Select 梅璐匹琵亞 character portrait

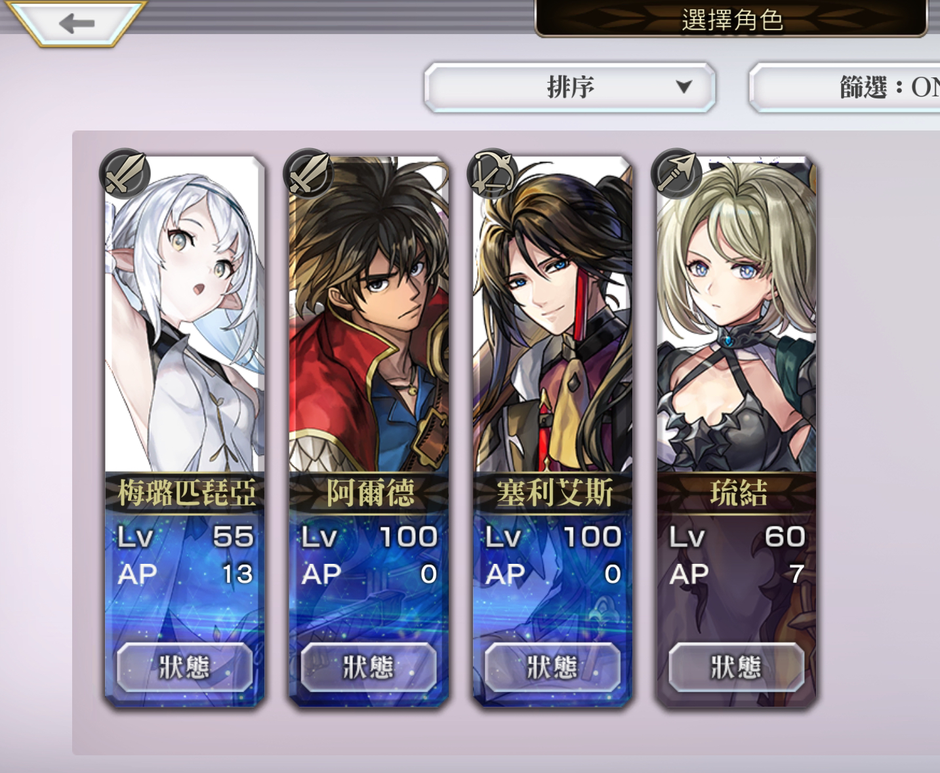184,315
